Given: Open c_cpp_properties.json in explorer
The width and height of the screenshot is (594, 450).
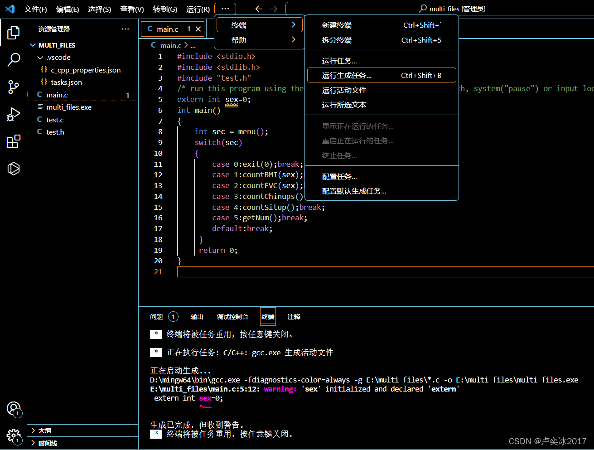Looking at the screenshot, I should (x=83, y=70).
